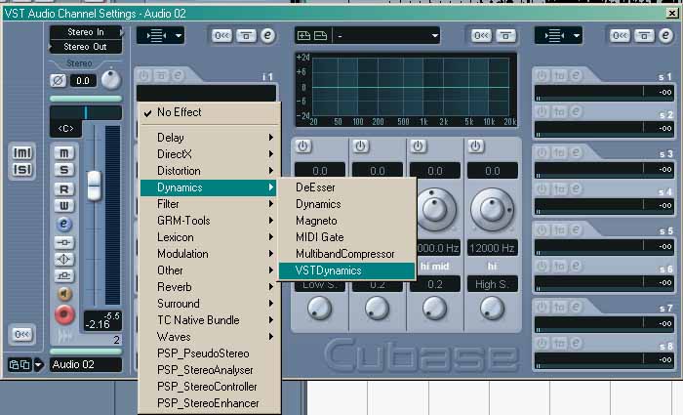683x415 pixels.
Task: Open channel edit 'e' button in strip
Action: click(64, 224)
